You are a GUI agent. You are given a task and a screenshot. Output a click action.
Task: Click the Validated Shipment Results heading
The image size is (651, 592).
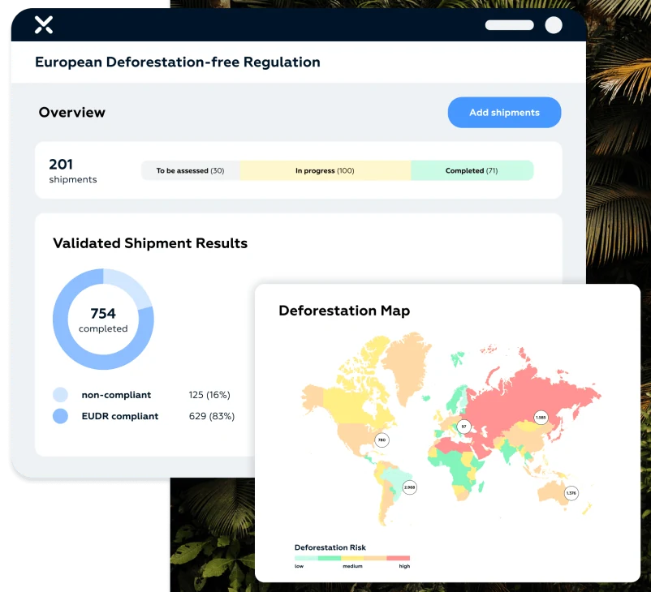click(150, 243)
